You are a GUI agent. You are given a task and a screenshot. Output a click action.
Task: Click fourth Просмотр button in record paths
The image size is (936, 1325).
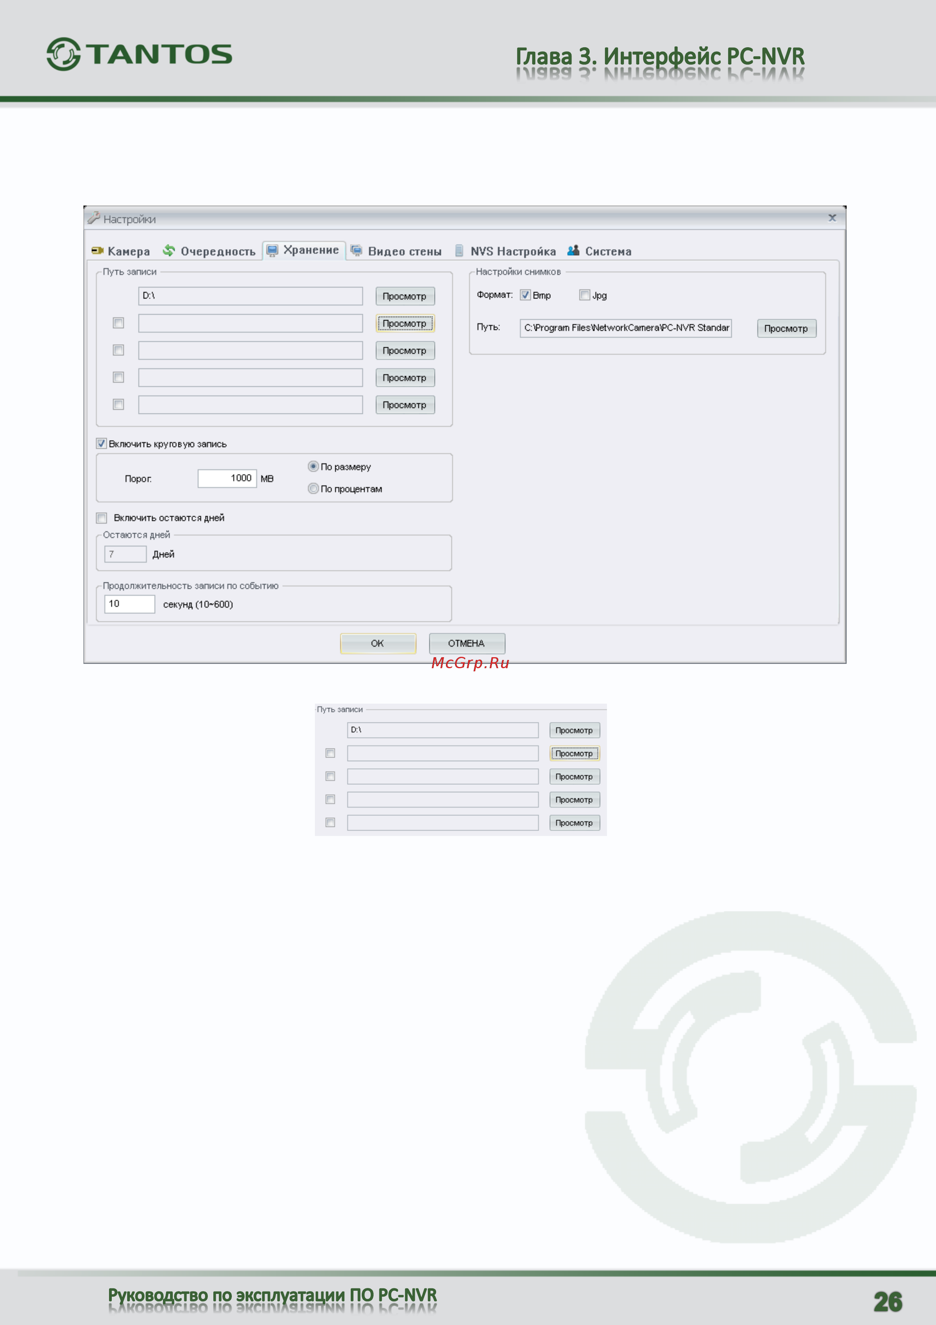click(x=405, y=377)
